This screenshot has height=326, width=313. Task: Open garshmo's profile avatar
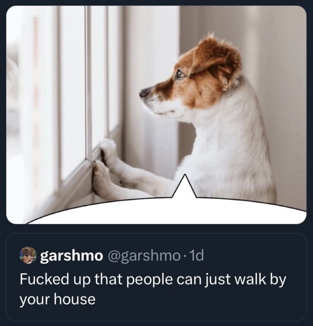pyautogui.click(x=28, y=255)
